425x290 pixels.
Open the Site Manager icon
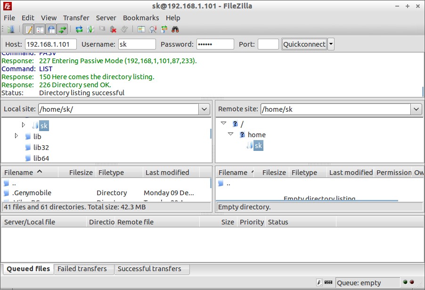click(x=11, y=29)
